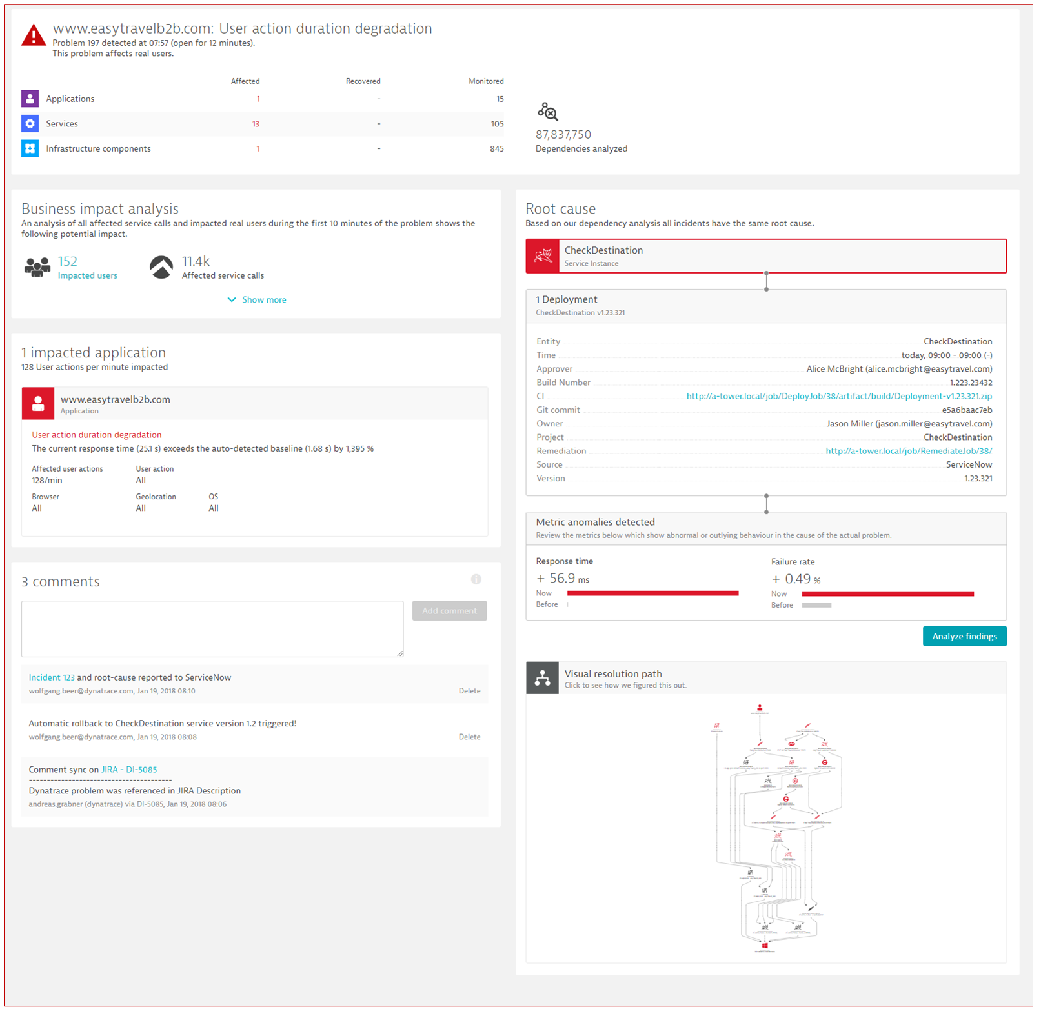The width and height of the screenshot is (1041, 1016).
Task: Select the Applications icon
Action: tap(30, 98)
